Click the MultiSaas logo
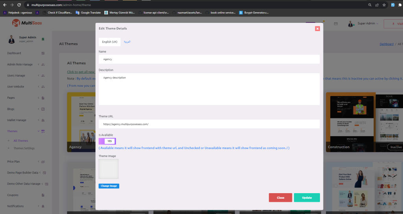The width and height of the screenshot is (403, 214). point(27,23)
